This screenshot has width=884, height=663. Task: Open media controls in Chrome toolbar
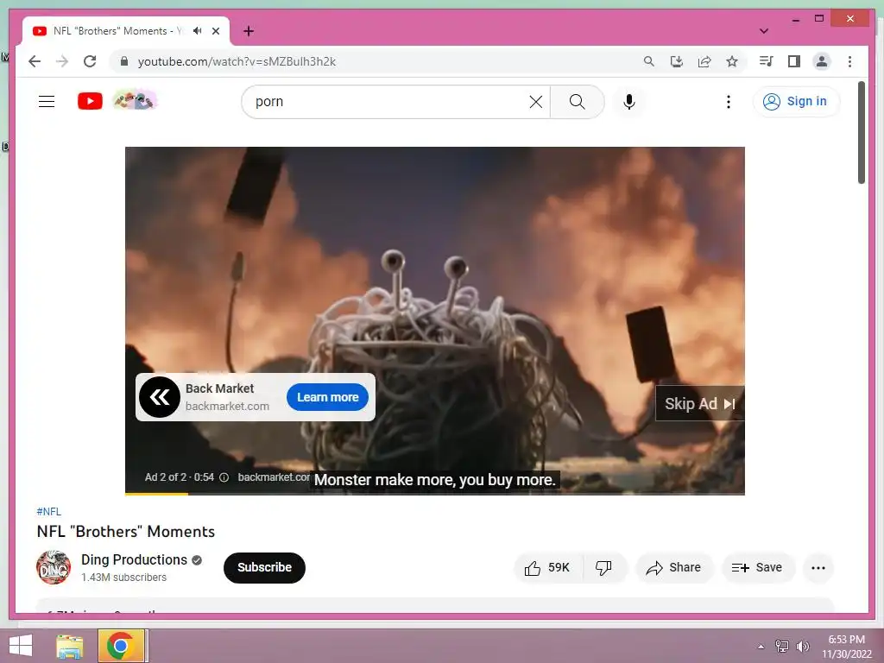[x=767, y=61]
